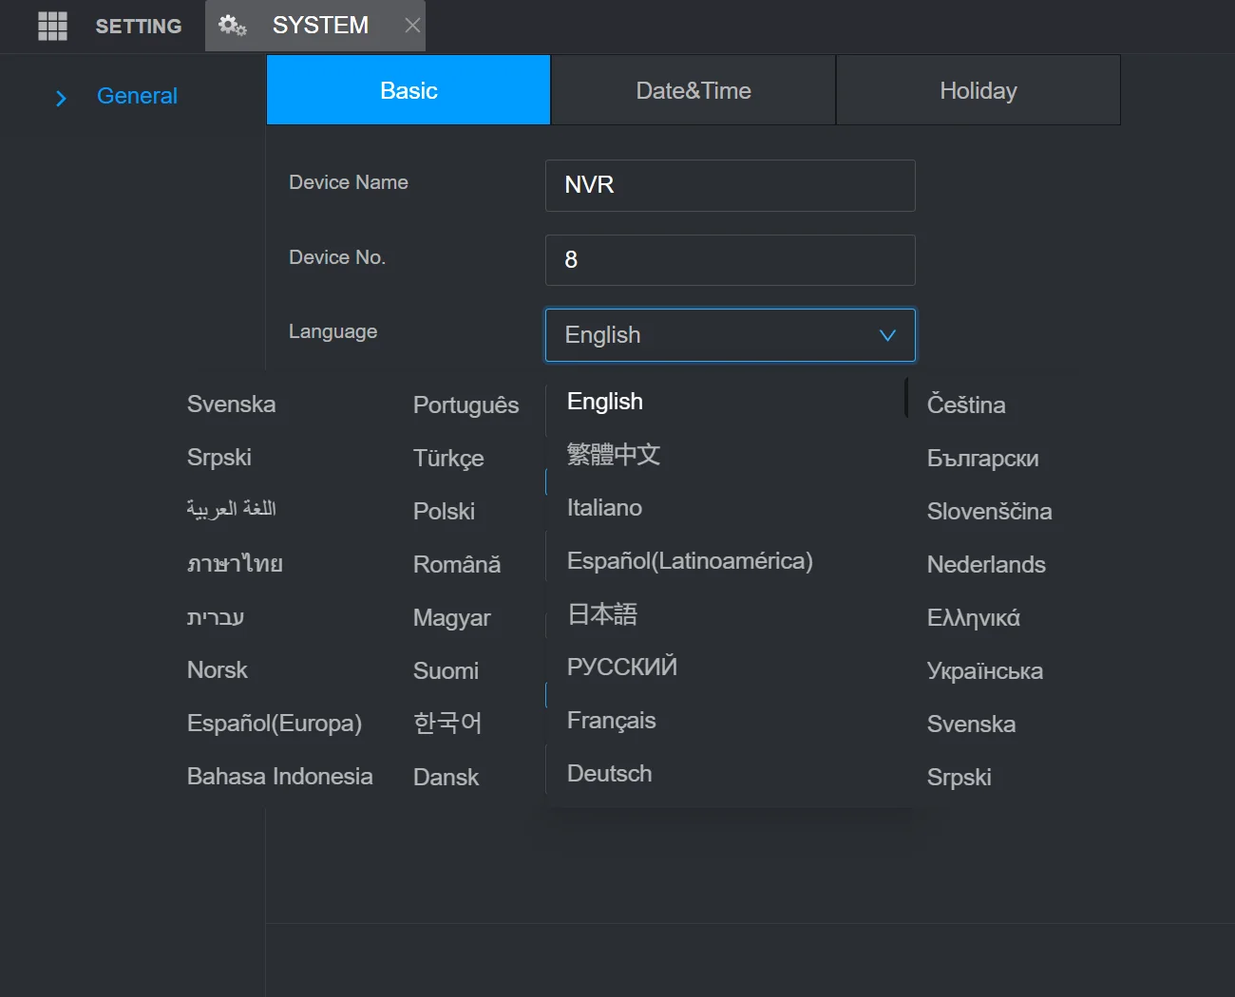Screen dimensions: 1235x997
Task: Select Français as the language
Action: coord(611,720)
